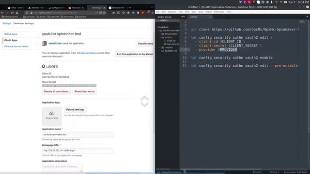Open Personal access tokens in sidebar
The width and height of the screenshot is (310, 174).
coord(16,46)
